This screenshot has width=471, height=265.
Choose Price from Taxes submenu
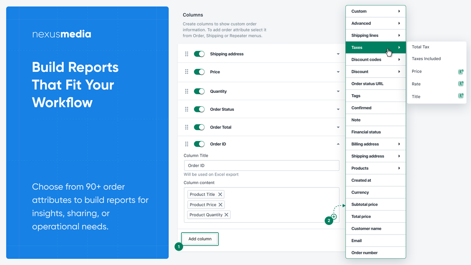click(417, 71)
